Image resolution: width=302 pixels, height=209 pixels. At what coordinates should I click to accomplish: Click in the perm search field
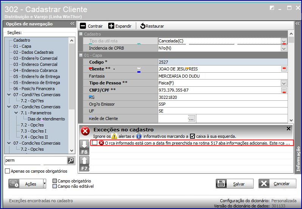tap(36, 160)
